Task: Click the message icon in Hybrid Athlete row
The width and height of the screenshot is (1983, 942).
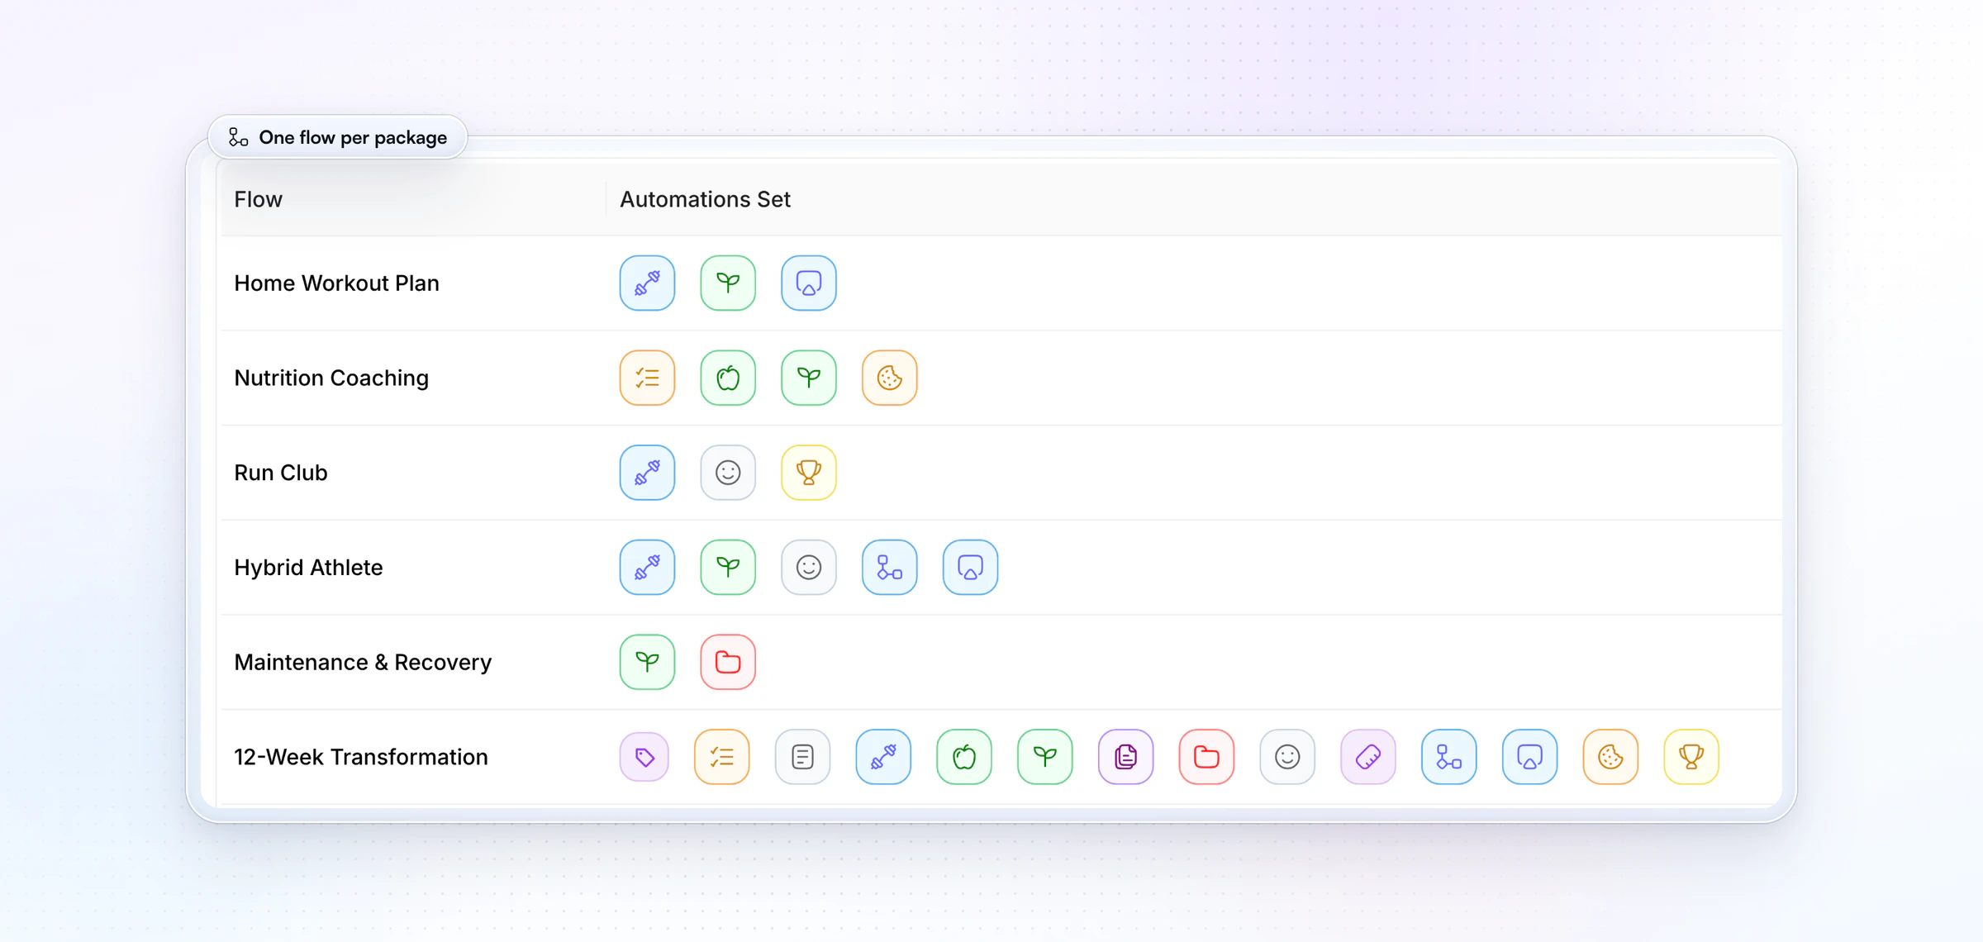Action: [971, 568]
